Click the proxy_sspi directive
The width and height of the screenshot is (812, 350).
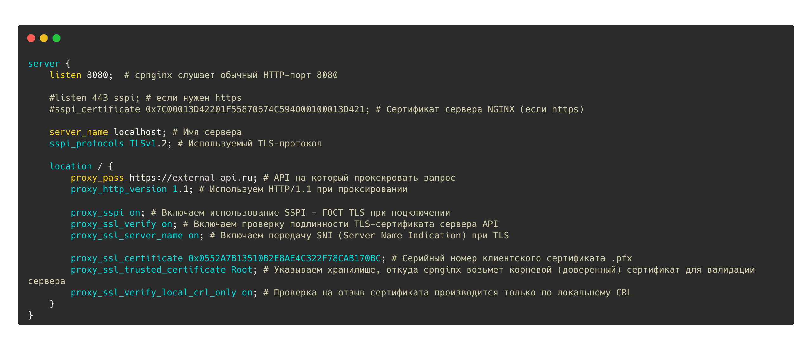(97, 213)
